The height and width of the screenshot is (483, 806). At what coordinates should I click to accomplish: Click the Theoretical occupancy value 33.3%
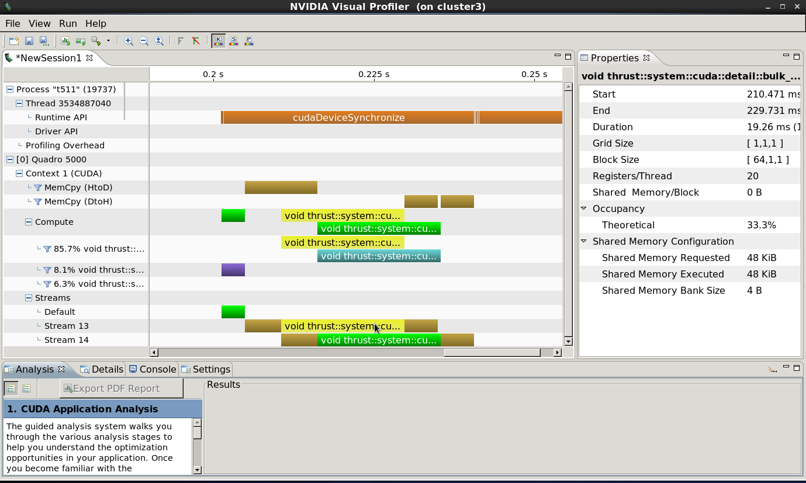point(762,225)
